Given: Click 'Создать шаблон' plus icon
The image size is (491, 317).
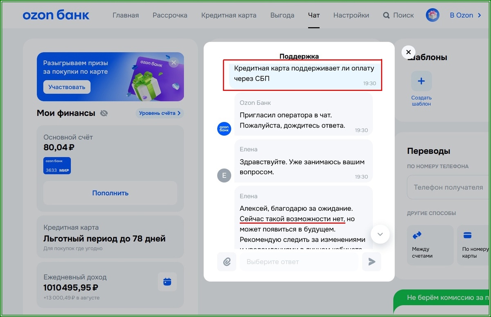Looking at the screenshot, I should pos(421,81).
